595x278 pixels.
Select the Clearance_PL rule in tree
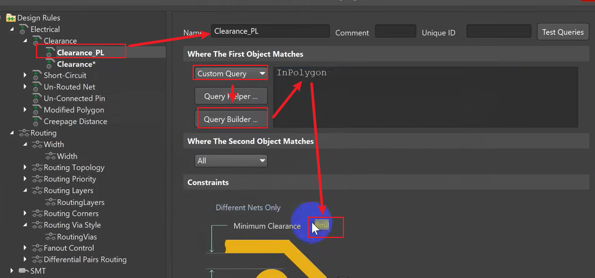point(81,53)
